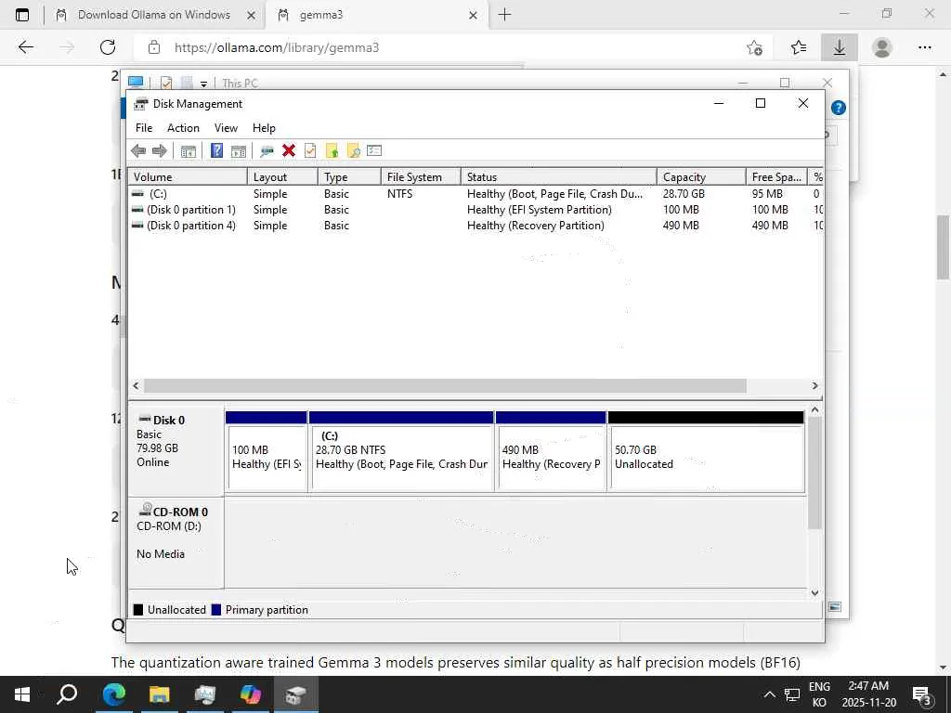Close the Download Ollama on Windows tab
Screen dimensions: 951x713
pos(251,15)
